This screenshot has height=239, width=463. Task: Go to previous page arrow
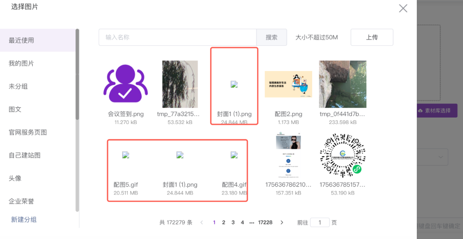coord(201,222)
